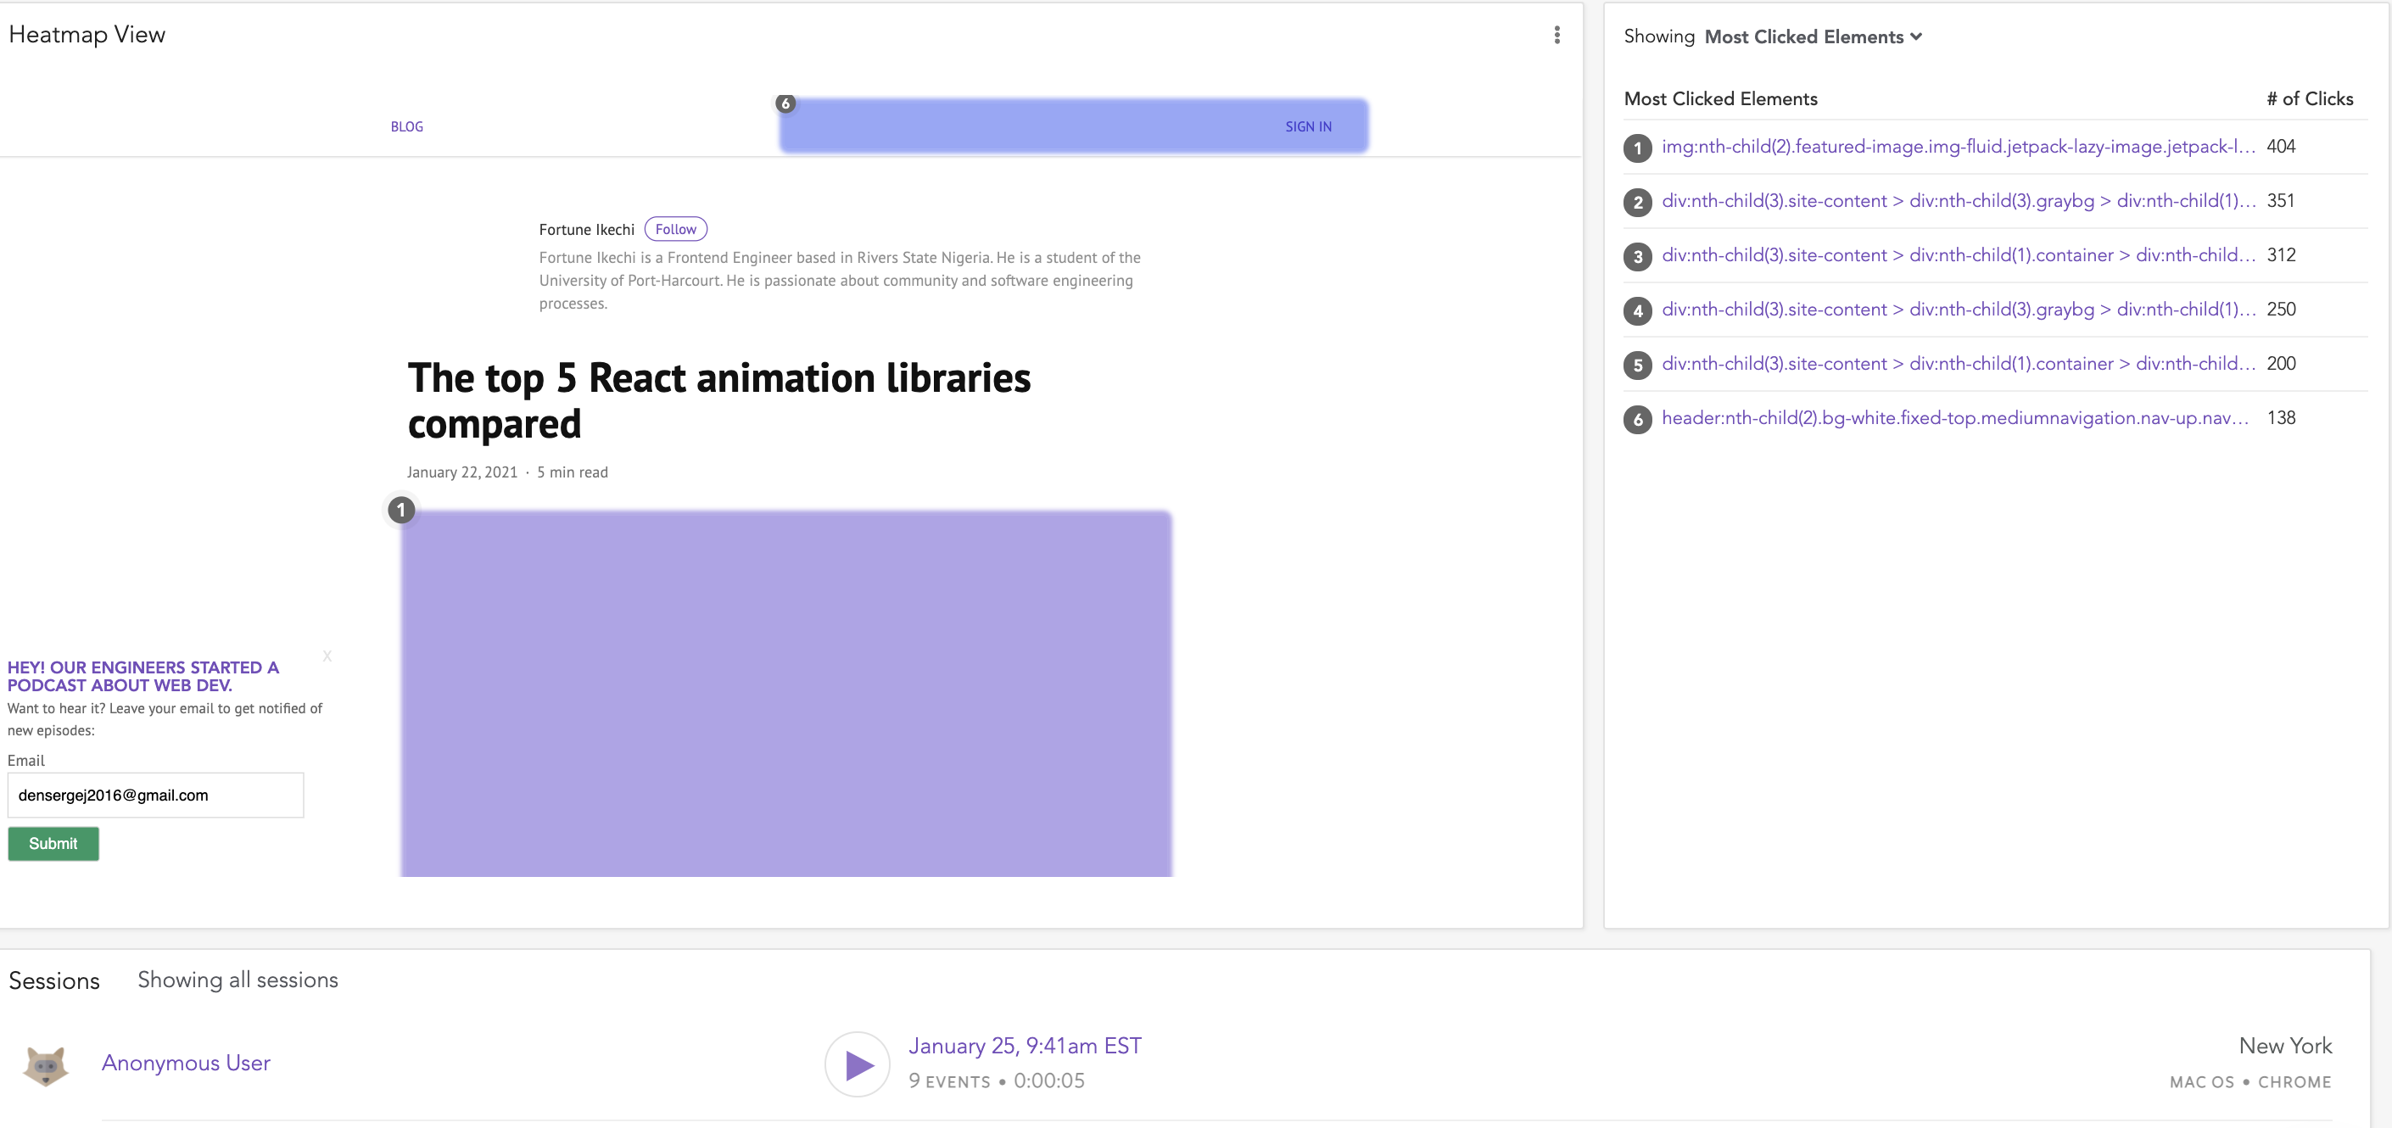Screen dimensions: 2392x1128
Task: Open the Heatmap View three-dot menu
Action: 1556,36
